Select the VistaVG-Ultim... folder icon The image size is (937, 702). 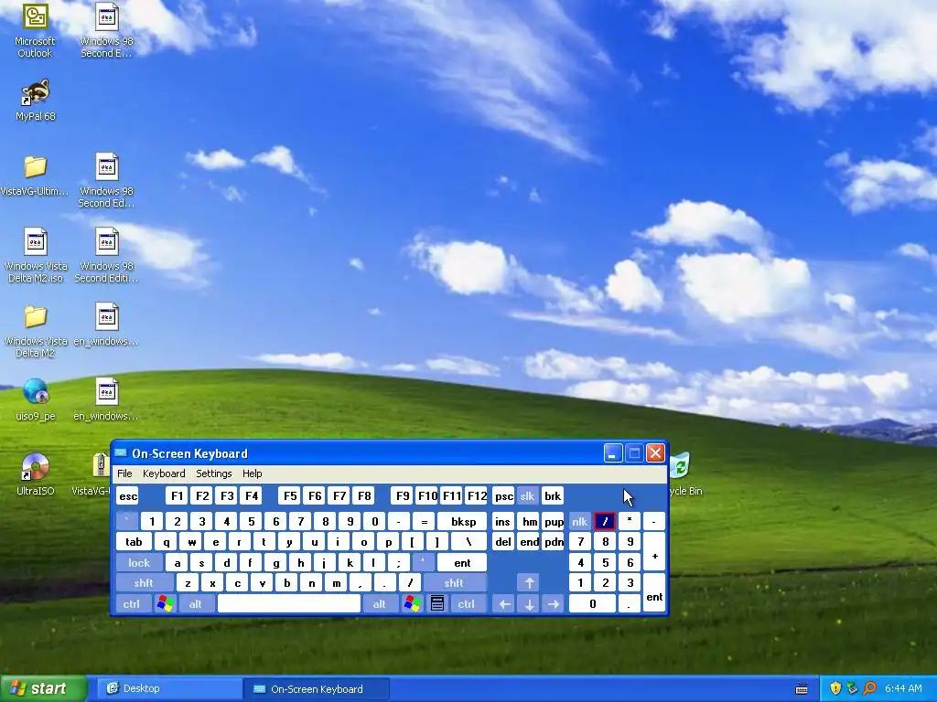[35, 176]
